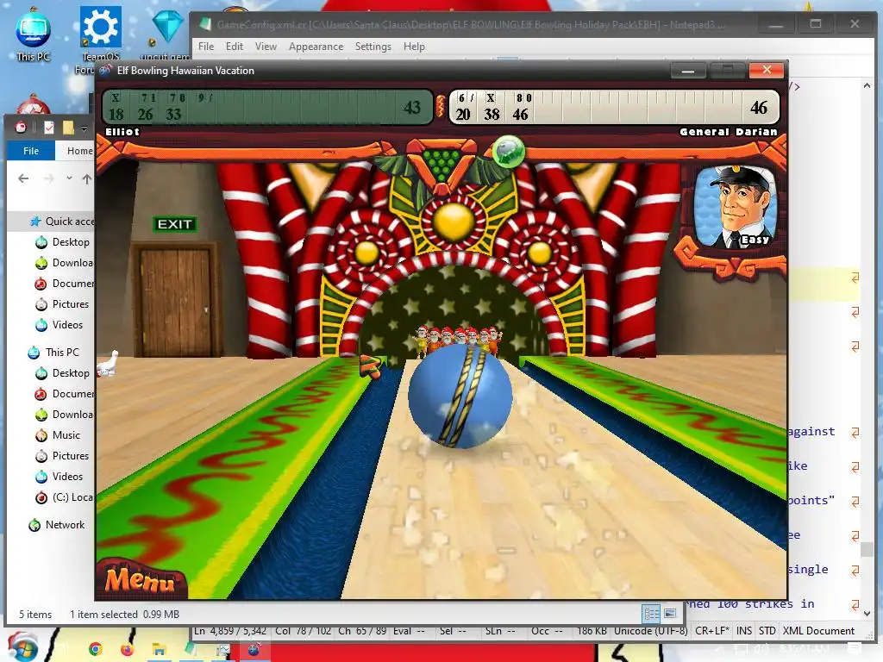Open View menu in Notepad3
The height and width of the screenshot is (662, 883).
[x=266, y=47]
